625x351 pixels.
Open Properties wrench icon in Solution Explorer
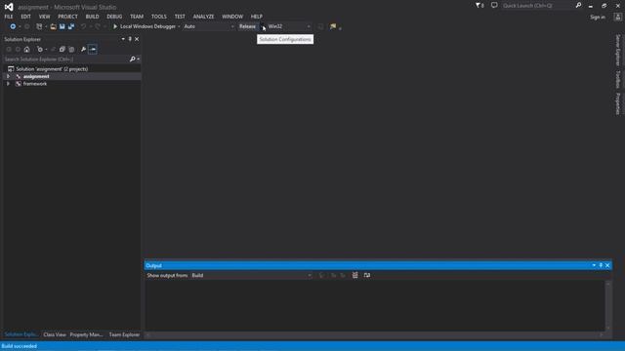83,50
